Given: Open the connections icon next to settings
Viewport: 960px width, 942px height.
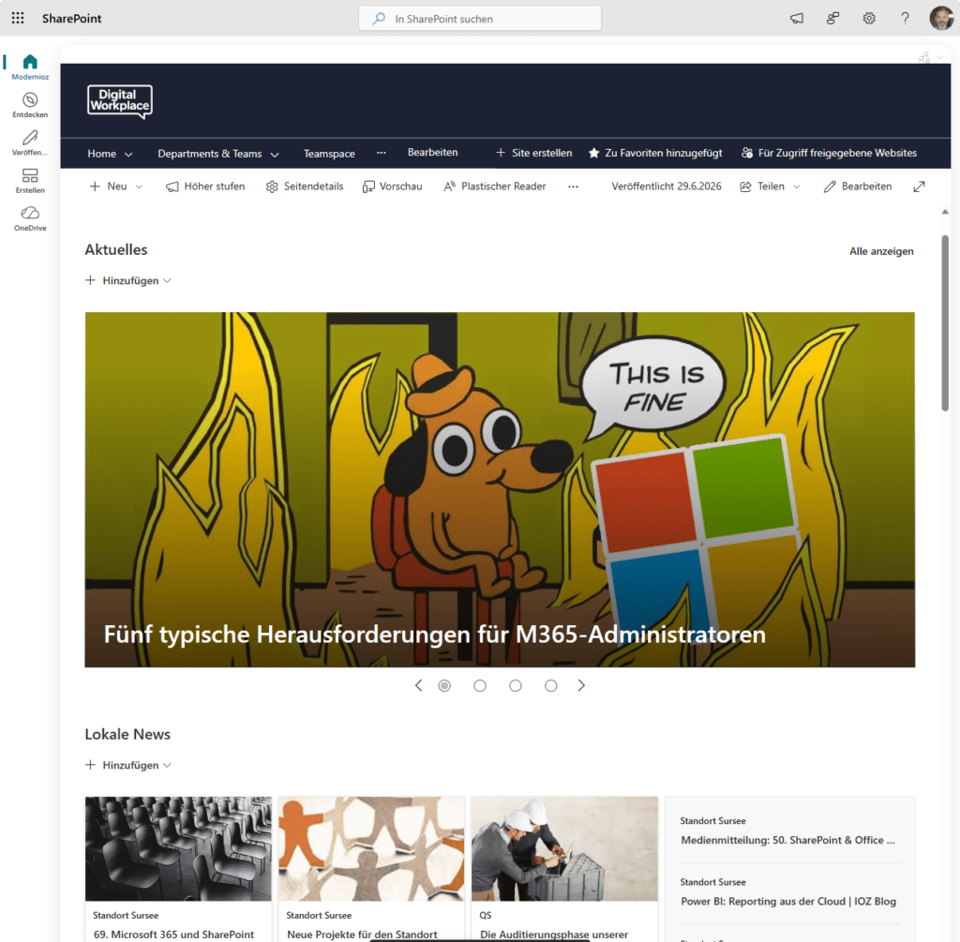Looking at the screenshot, I should pos(832,19).
